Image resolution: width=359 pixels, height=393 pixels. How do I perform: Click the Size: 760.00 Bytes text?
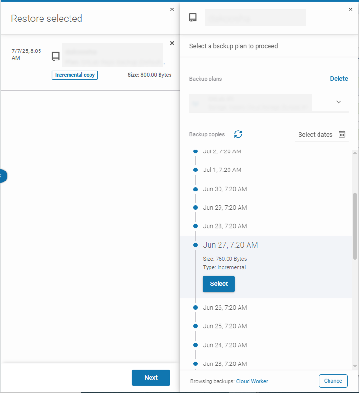point(225,259)
